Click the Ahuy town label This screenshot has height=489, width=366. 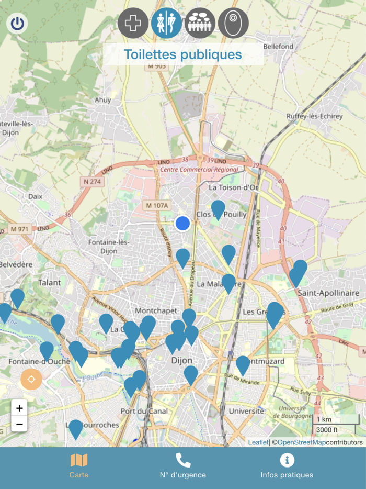[103, 100]
